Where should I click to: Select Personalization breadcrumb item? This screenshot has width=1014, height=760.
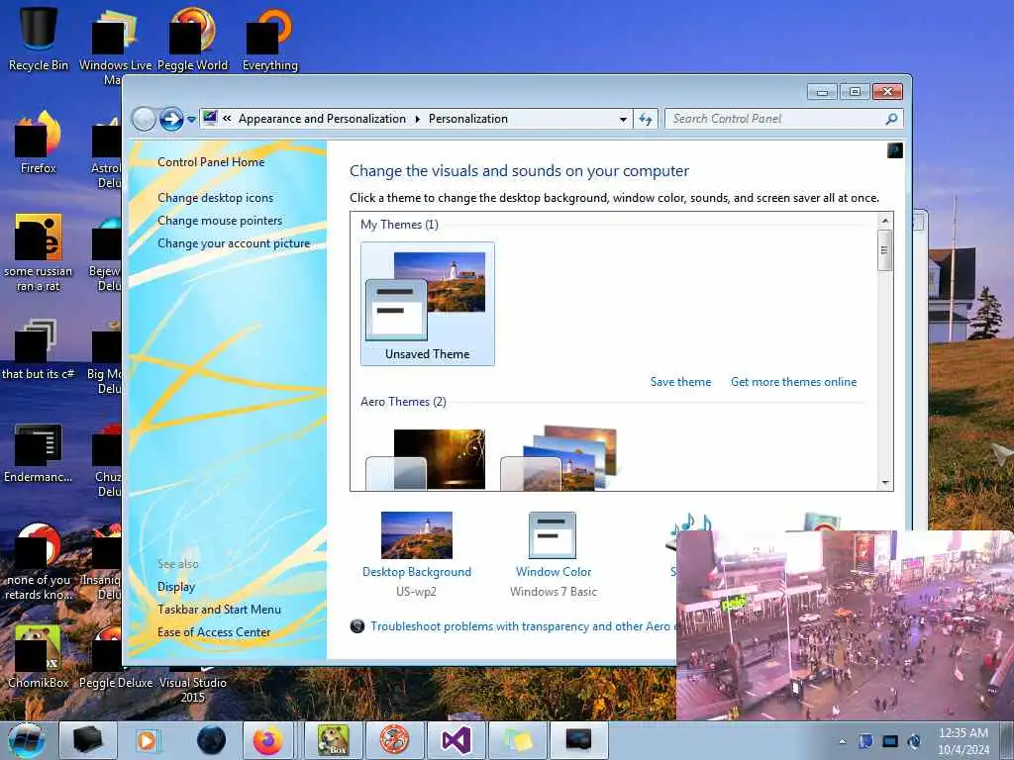click(x=468, y=119)
